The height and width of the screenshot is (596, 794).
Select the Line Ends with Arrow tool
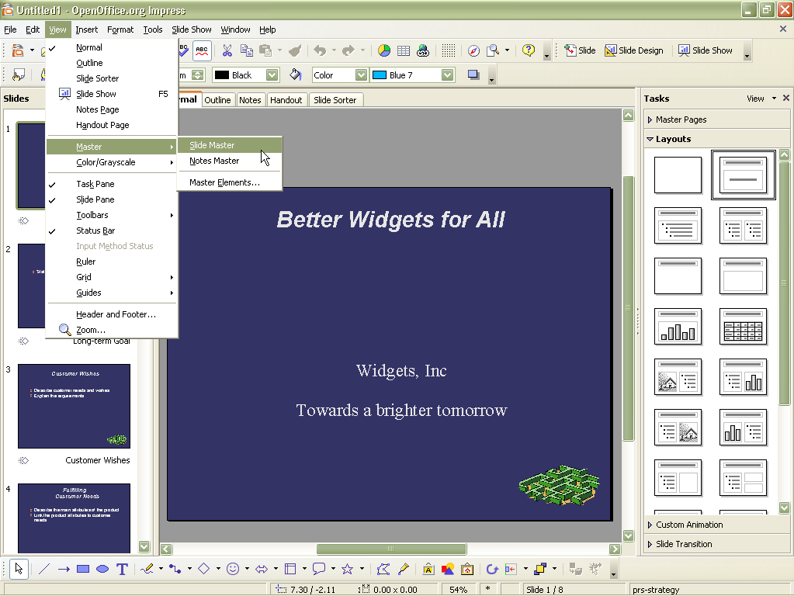pyautogui.click(x=64, y=569)
